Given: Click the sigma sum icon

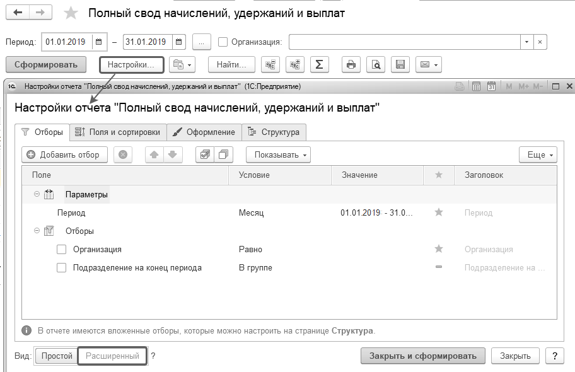Looking at the screenshot, I should pyautogui.click(x=320, y=64).
